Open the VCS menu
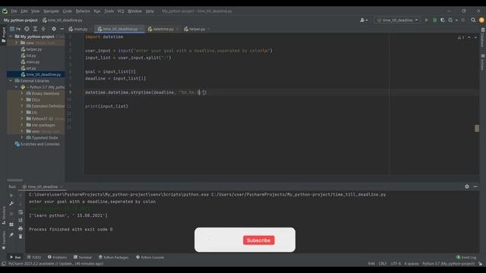486x273 pixels. click(x=121, y=11)
